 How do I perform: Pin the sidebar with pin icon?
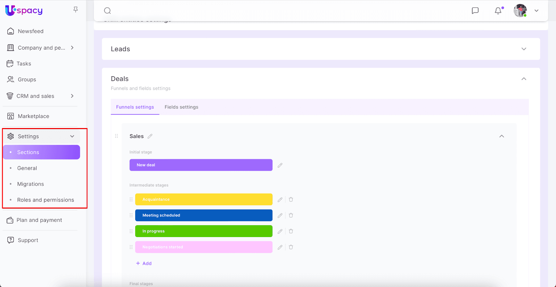(75, 10)
